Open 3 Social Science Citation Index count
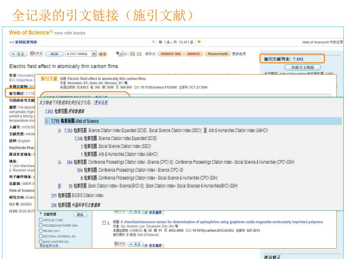346x259 pixels. point(82,146)
